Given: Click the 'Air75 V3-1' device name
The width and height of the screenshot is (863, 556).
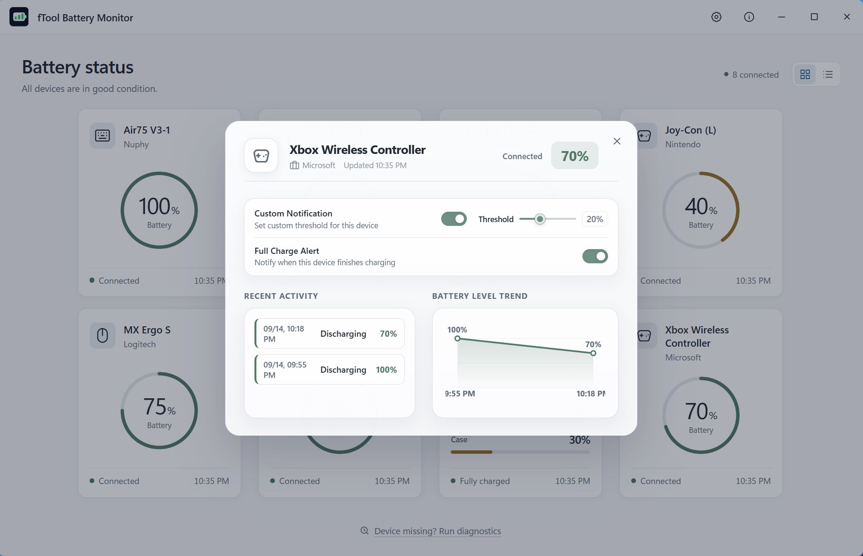Looking at the screenshot, I should point(147,130).
